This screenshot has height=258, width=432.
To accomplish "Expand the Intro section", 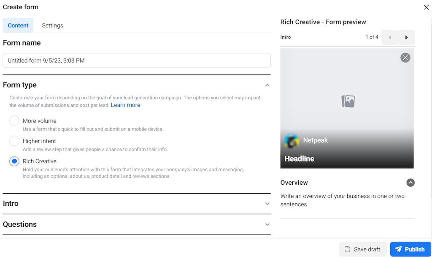I will pos(267,204).
